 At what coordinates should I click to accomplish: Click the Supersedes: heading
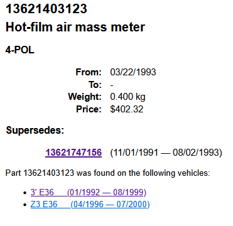(x=35, y=131)
